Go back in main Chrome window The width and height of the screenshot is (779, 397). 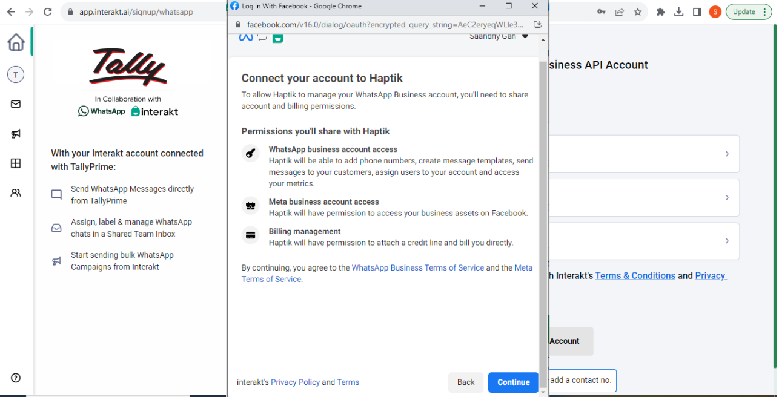(x=11, y=11)
